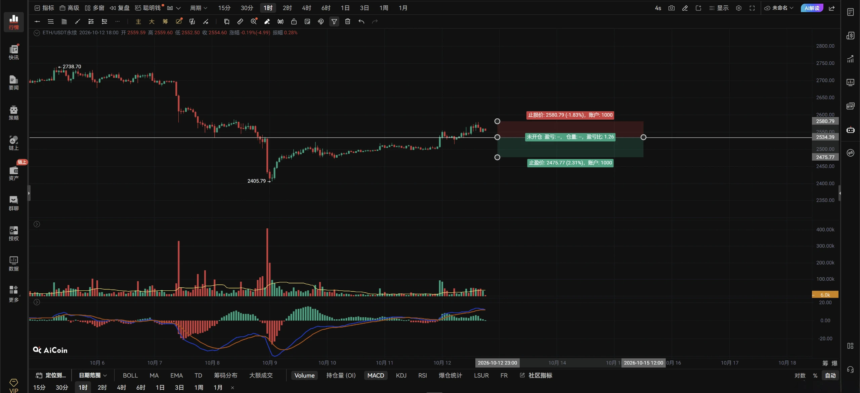Toggle the Volume indicator
The width and height of the screenshot is (860, 393).
(304, 375)
